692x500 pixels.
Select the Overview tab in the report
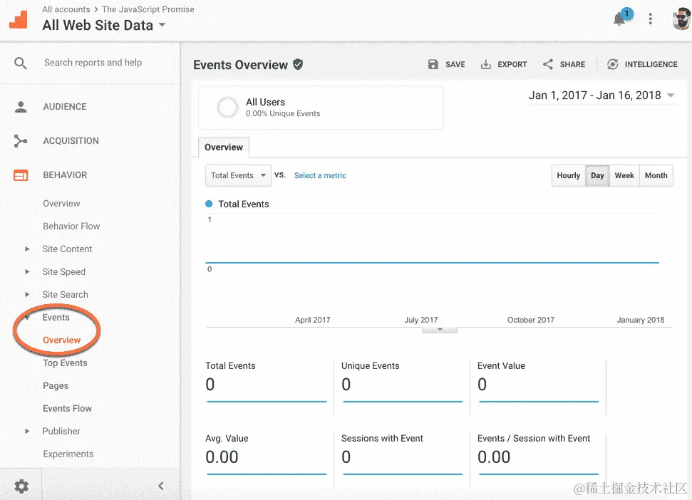224,147
